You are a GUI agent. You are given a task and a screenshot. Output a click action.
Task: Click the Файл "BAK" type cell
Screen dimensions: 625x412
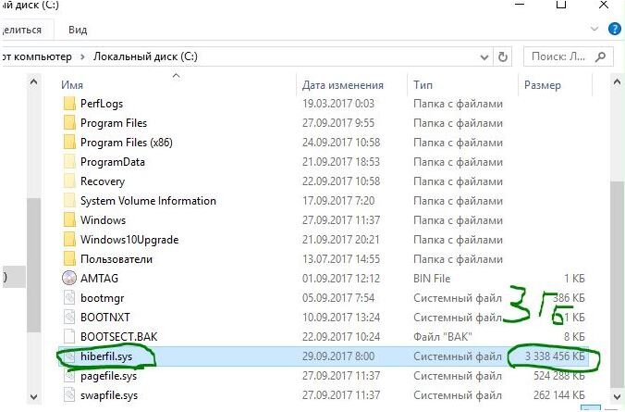coord(443,337)
